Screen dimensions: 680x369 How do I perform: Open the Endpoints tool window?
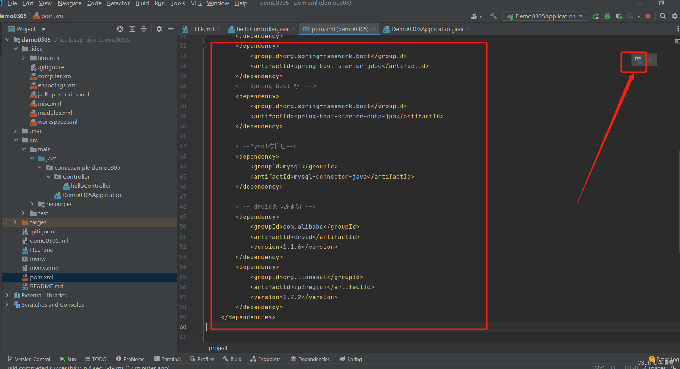pos(265,359)
